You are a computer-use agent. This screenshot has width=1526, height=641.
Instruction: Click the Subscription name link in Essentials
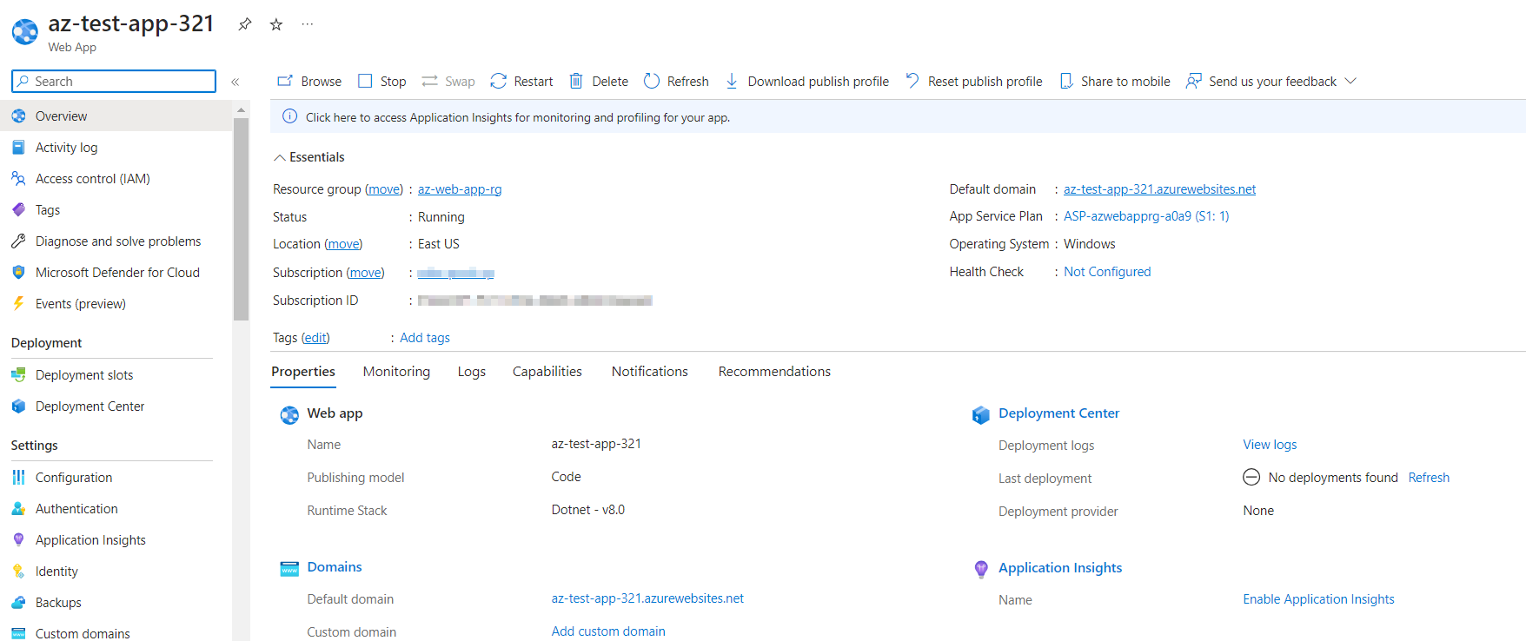pos(455,273)
